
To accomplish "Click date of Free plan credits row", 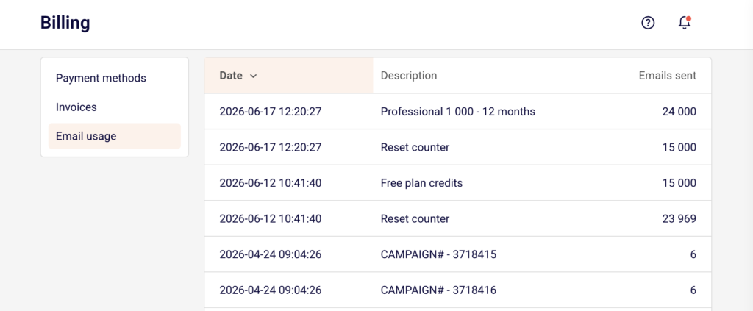I will (x=271, y=183).
